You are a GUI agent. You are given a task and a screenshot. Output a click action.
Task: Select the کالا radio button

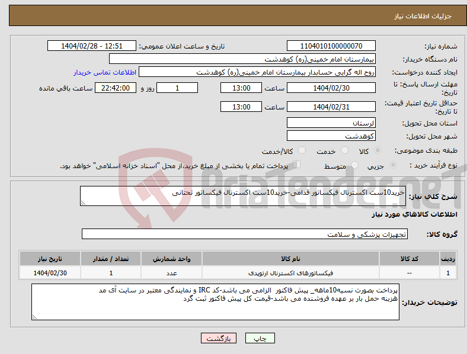pos(378,150)
